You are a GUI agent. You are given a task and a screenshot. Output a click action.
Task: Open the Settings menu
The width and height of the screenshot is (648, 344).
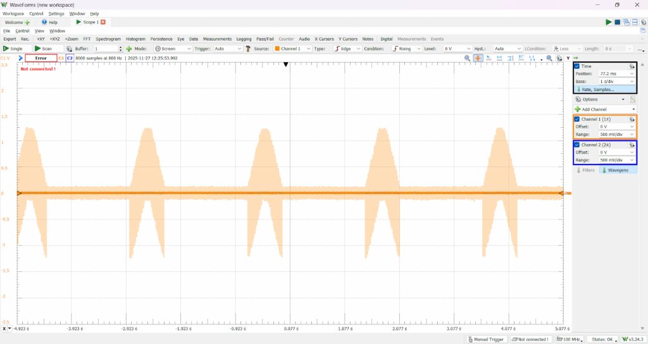click(56, 13)
